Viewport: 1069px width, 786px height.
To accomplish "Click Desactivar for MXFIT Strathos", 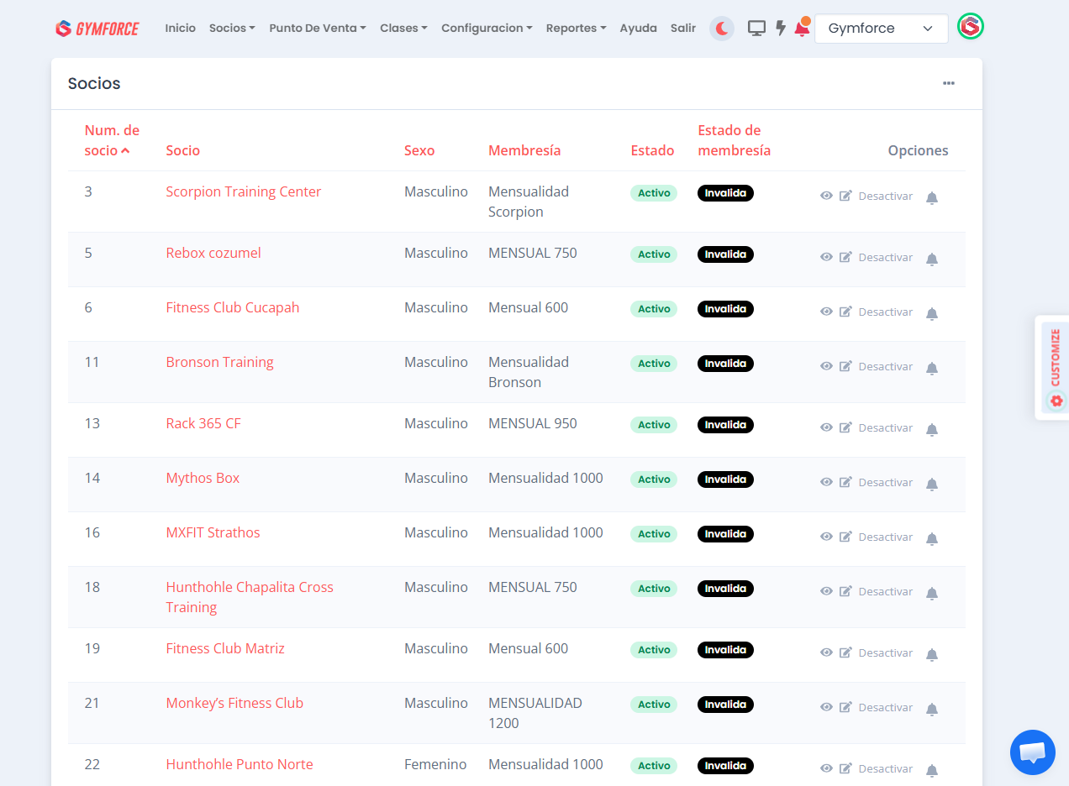I will point(885,537).
